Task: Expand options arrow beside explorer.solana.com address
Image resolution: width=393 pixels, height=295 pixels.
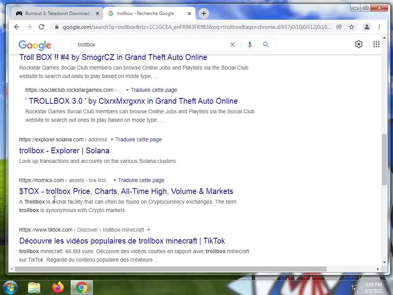Action: click(112, 139)
